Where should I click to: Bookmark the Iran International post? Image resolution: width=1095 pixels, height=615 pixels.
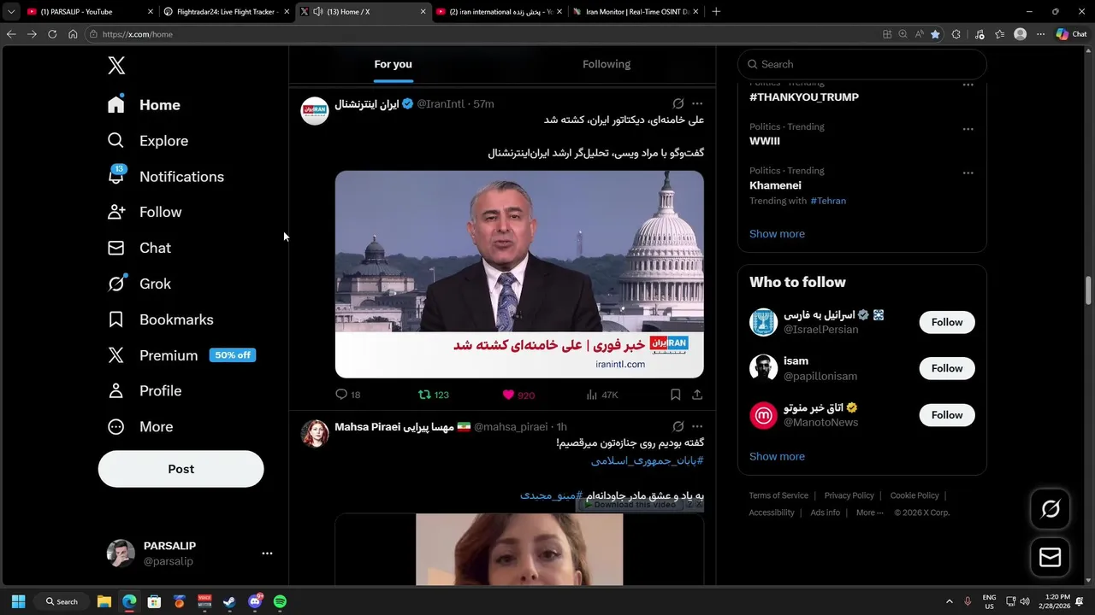[675, 395]
